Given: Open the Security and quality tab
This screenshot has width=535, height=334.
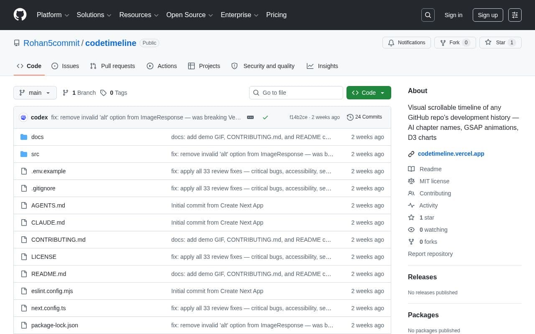Looking at the screenshot, I should 263,66.
